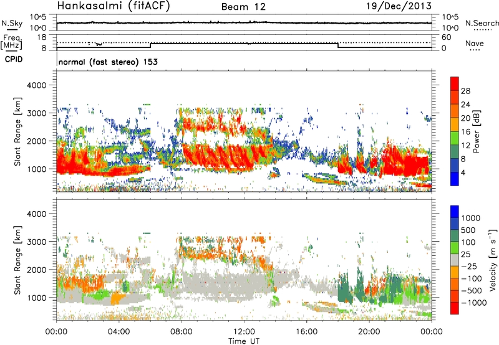
Task: Click the CPID label
Action: coord(14,59)
